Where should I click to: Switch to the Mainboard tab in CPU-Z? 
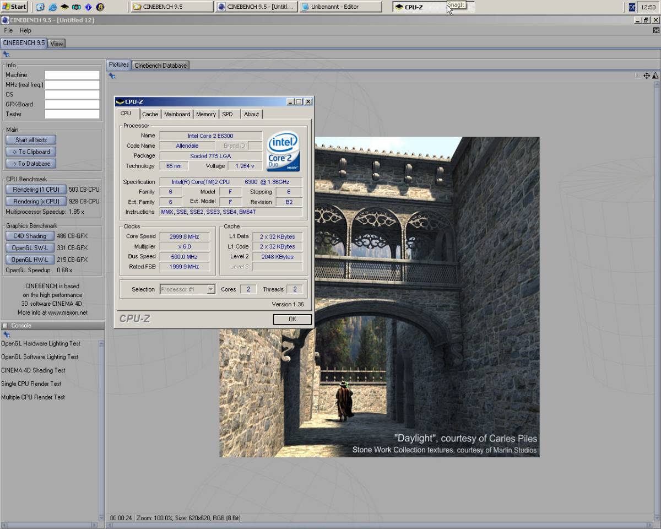(x=177, y=114)
